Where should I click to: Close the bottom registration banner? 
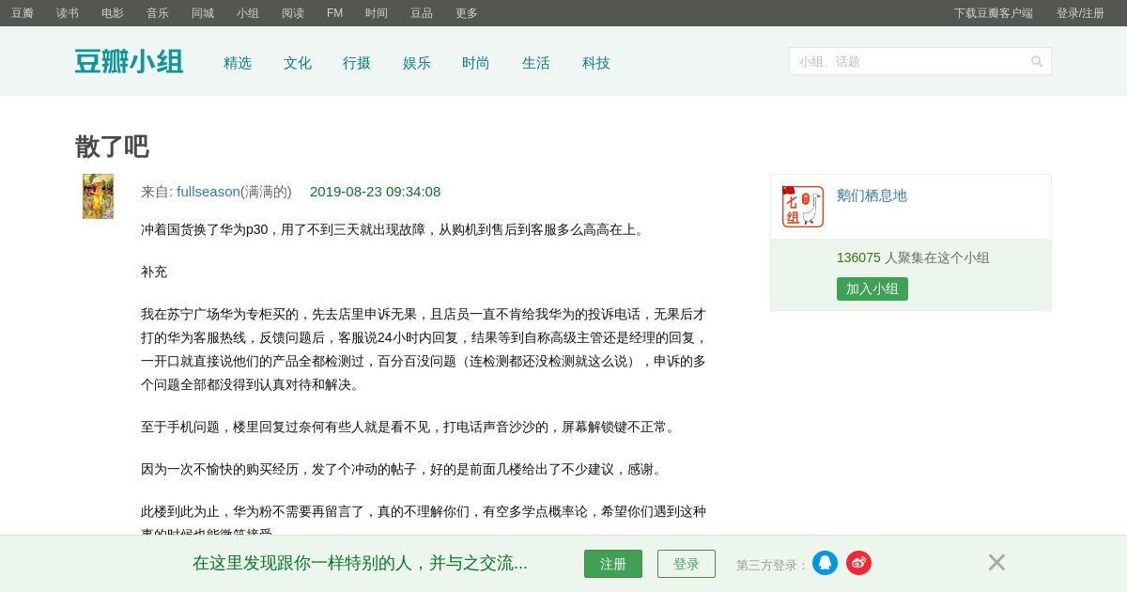point(996,562)
